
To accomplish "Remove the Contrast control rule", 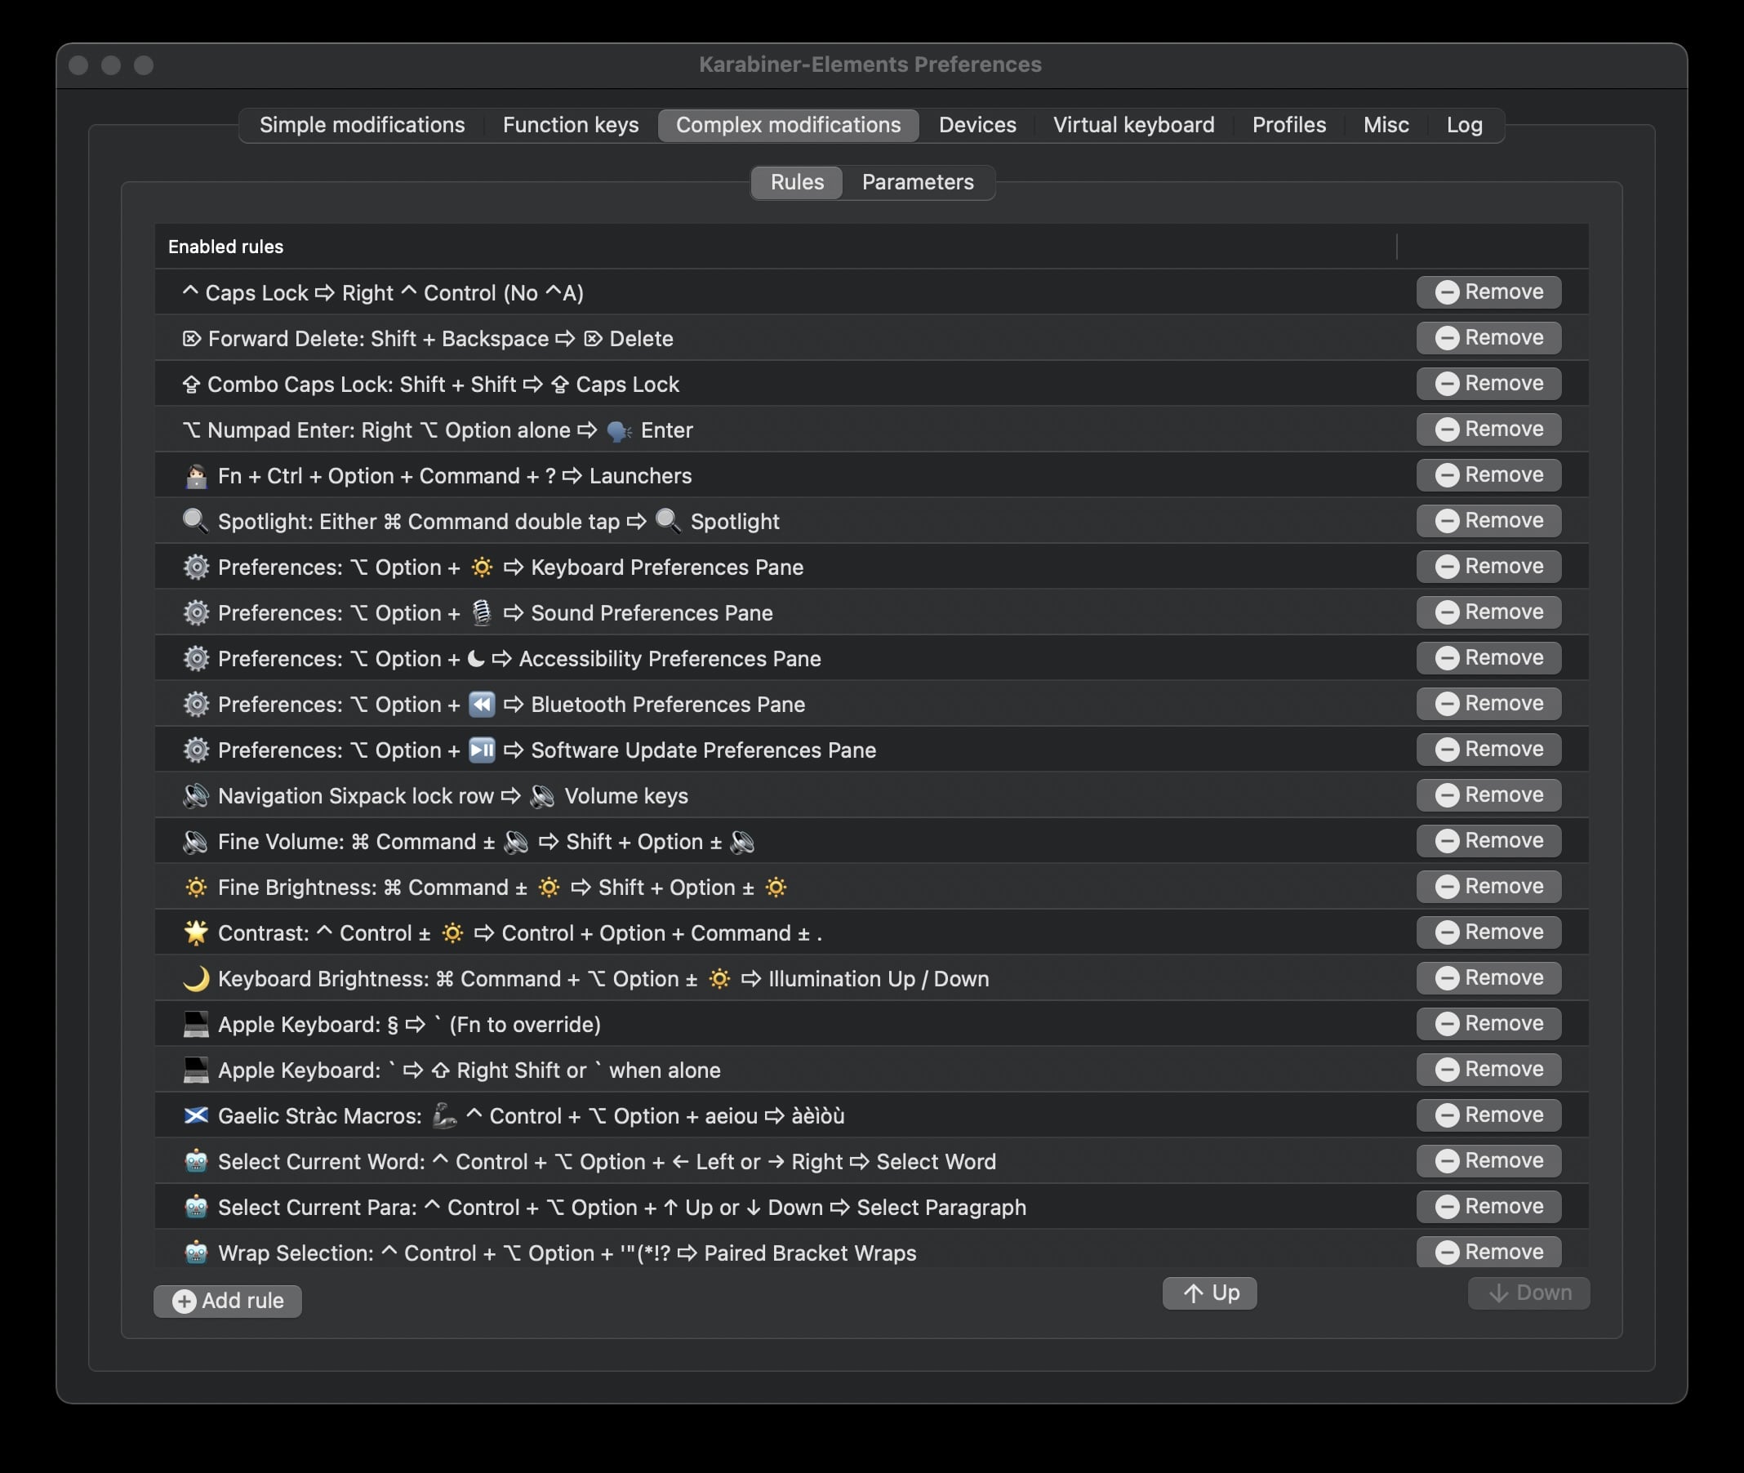I will coord(1488,931).
